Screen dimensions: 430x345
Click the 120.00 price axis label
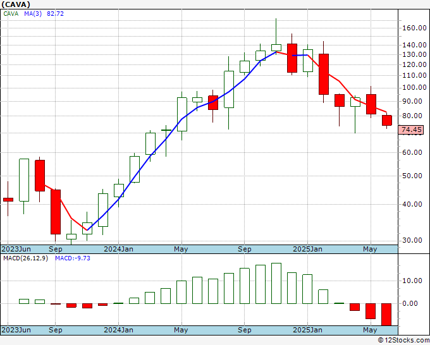[x=414, y=64]
